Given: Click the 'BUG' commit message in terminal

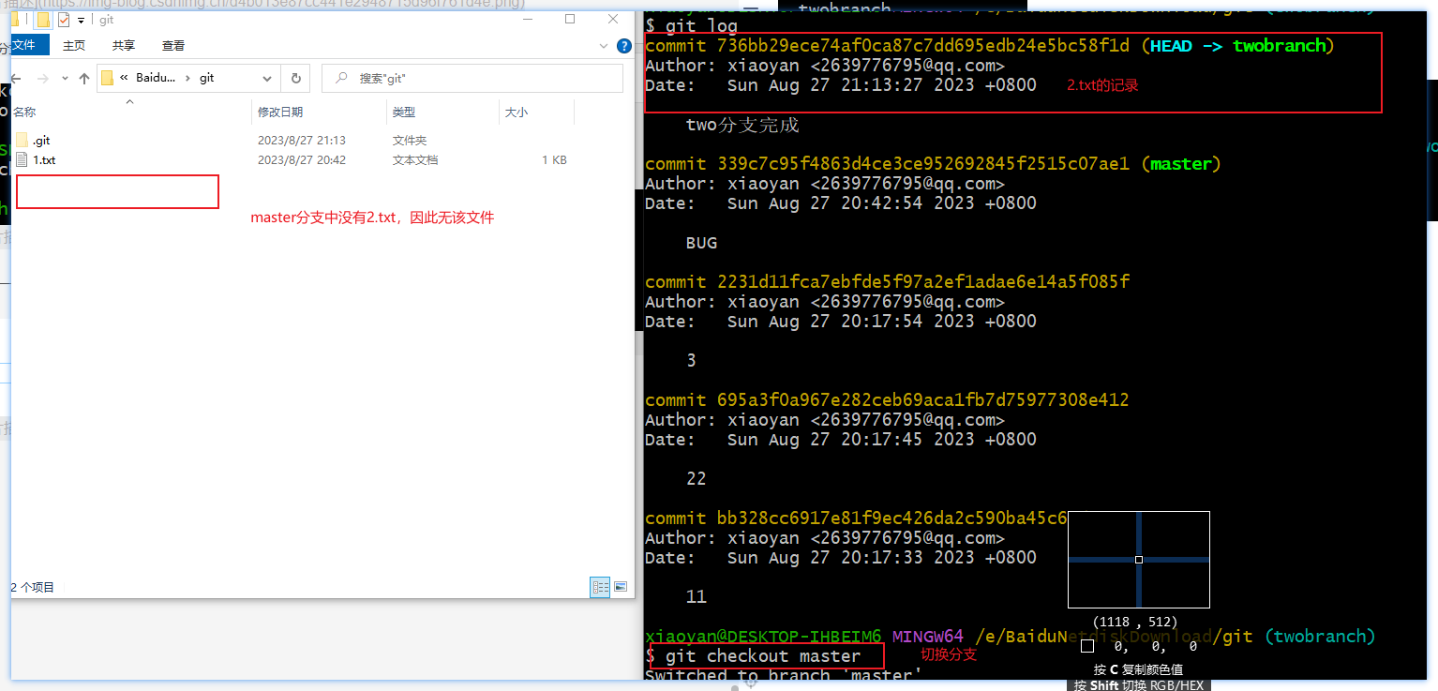Looking at the screenshot, I should coord(701,243).
